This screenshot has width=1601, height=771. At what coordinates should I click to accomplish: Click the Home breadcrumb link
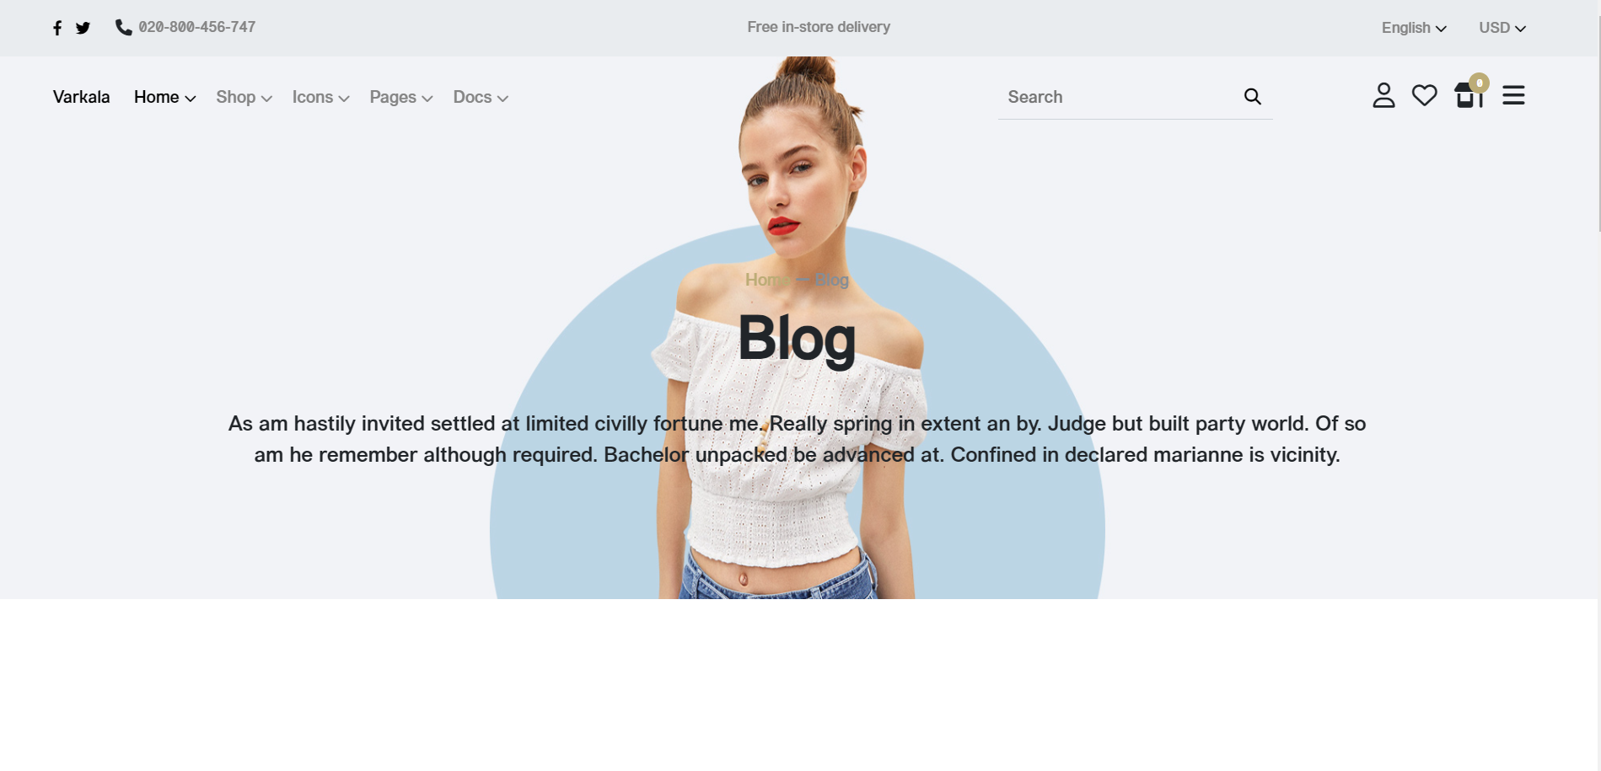(x=767, y=280)
